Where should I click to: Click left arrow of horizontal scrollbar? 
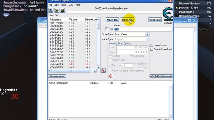coord(50,71)
